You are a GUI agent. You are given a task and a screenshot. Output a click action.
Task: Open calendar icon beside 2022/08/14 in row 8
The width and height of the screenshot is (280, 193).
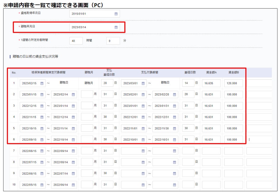73,162
